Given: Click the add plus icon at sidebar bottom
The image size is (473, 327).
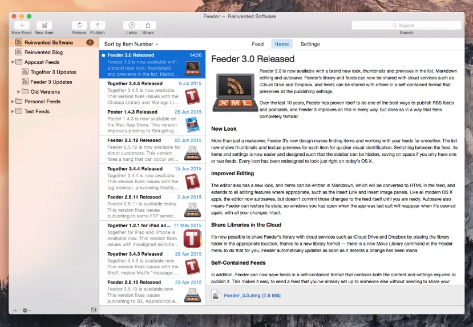Looking at the screenshot, I should click(15, 310).
